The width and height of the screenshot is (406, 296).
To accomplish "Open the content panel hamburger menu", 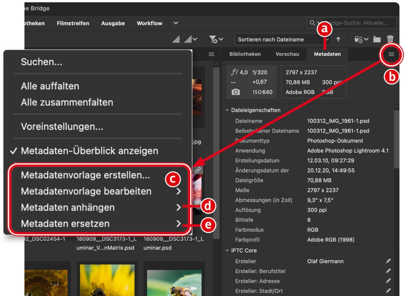I will [x=211, y=54].
